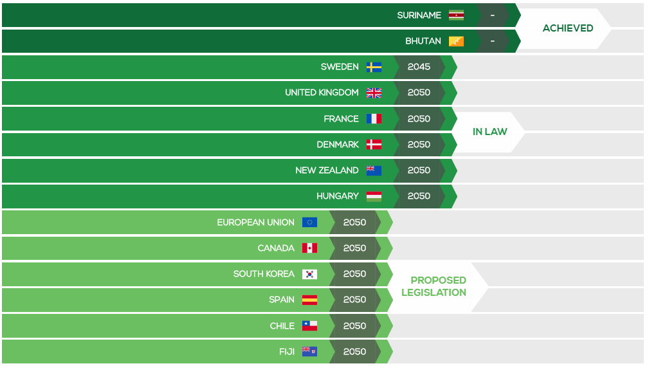Screen dimensions: 649x366
Task: Click the Spain flag icon
Action: coord(309,300)
